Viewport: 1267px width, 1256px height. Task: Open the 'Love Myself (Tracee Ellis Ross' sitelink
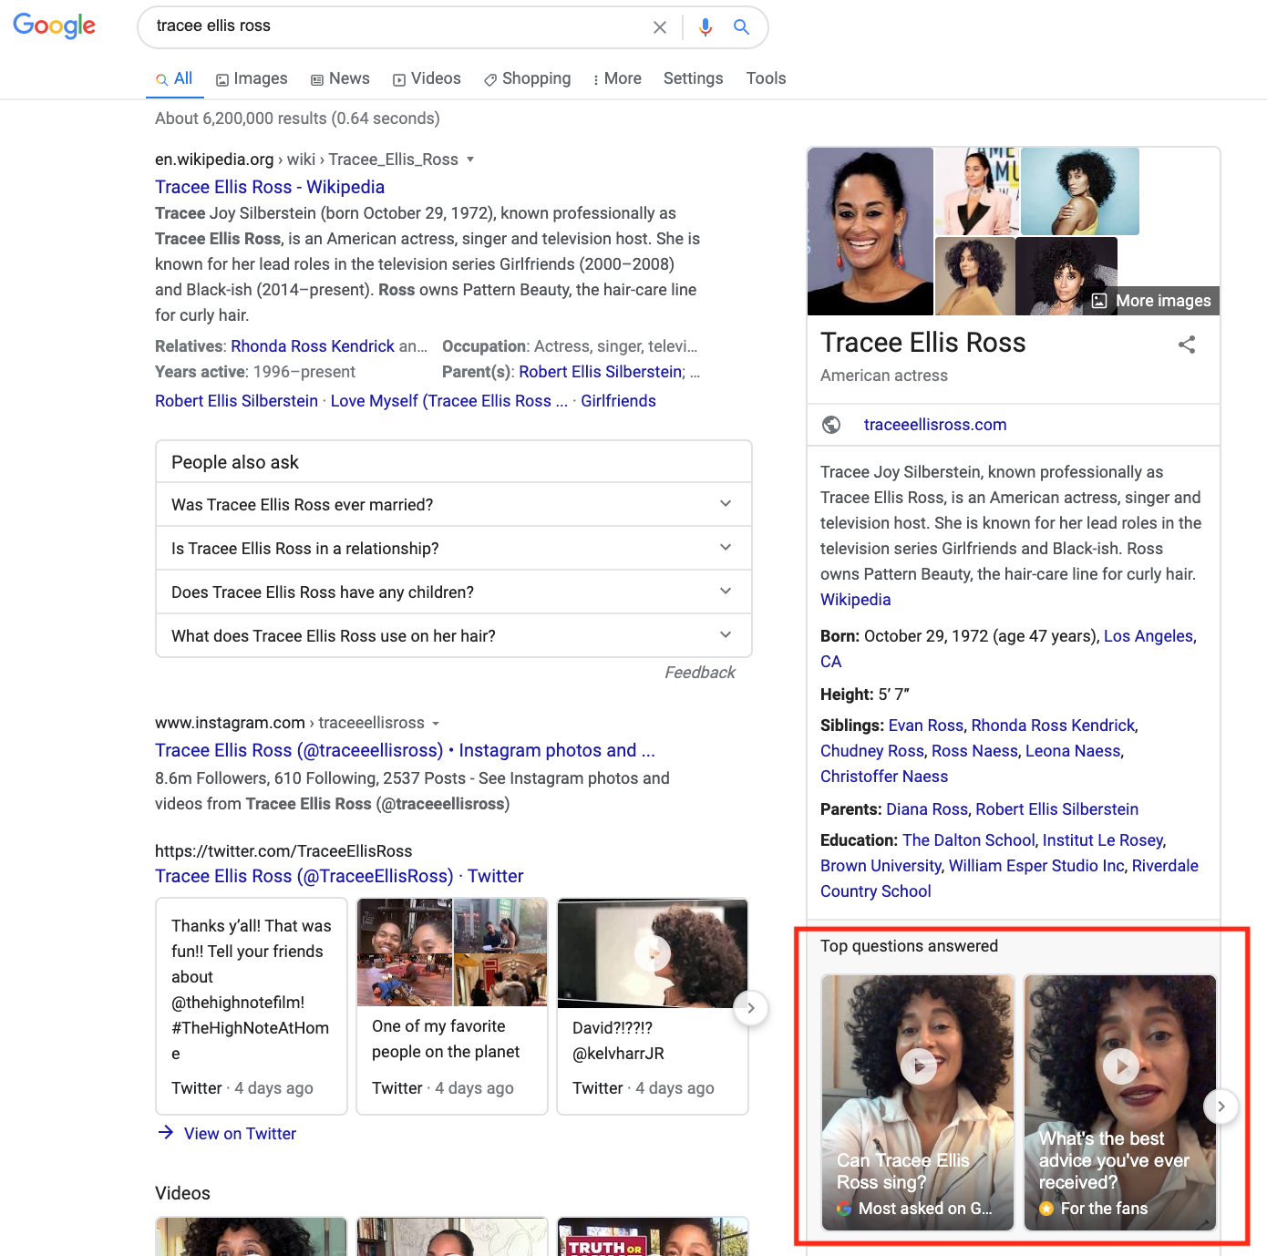point(449,401)
